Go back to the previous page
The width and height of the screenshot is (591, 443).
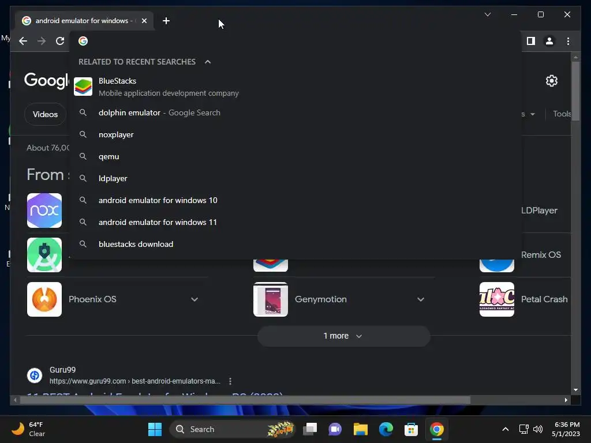[23, 41]
